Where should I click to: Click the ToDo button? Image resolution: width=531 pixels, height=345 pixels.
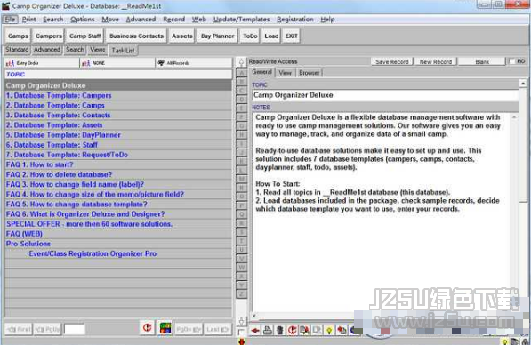tap(250, 36)
